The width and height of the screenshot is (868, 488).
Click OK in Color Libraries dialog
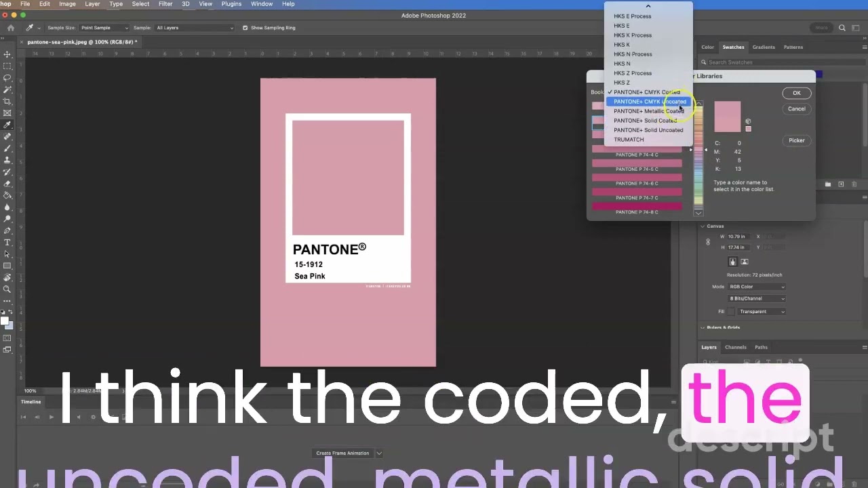click(797, 94)
